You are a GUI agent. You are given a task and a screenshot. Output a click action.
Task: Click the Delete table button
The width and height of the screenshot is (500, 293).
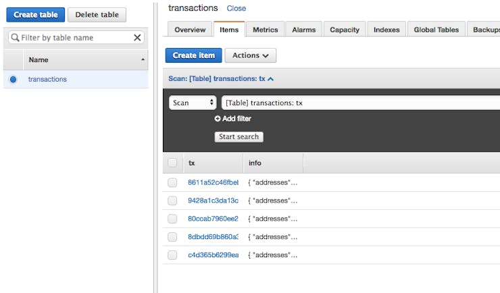point(97,15)
